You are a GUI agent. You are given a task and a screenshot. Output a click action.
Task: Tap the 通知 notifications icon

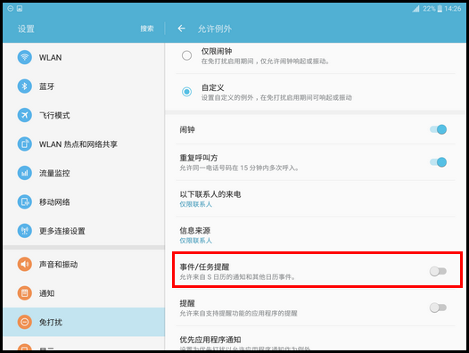click(x=25, y=293)
